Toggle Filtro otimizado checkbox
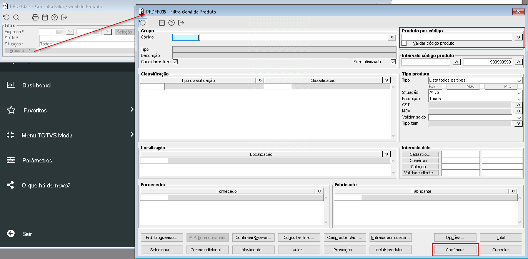 click(393, 62)
